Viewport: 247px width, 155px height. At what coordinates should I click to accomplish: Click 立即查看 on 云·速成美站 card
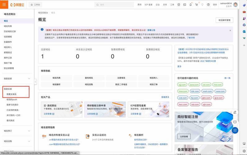point(49,114)
